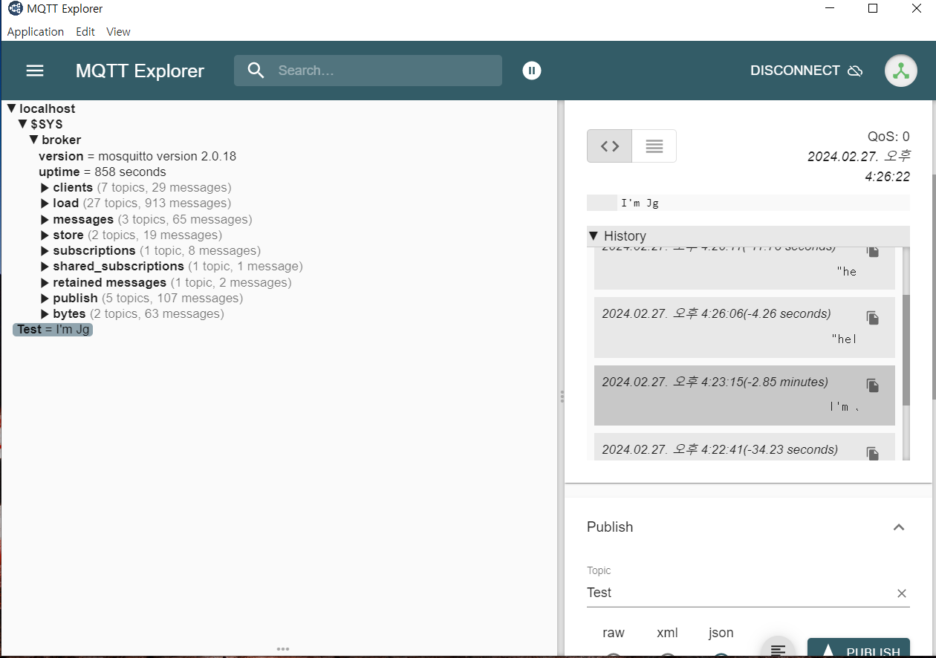Expand the load topic node
The image size is (936, 658).
(45, 203)
